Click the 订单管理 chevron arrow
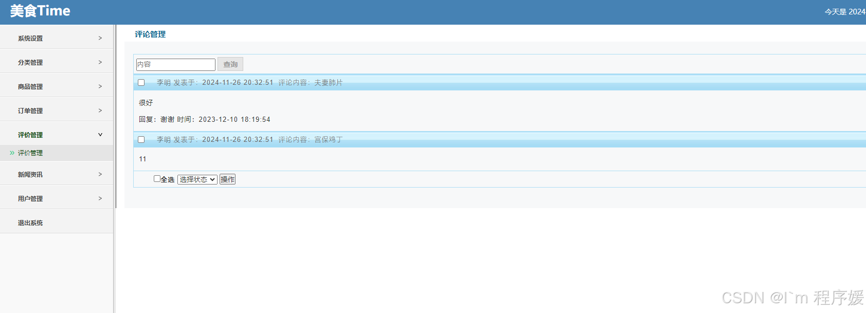The image size is (866, 313). point(100,111)
